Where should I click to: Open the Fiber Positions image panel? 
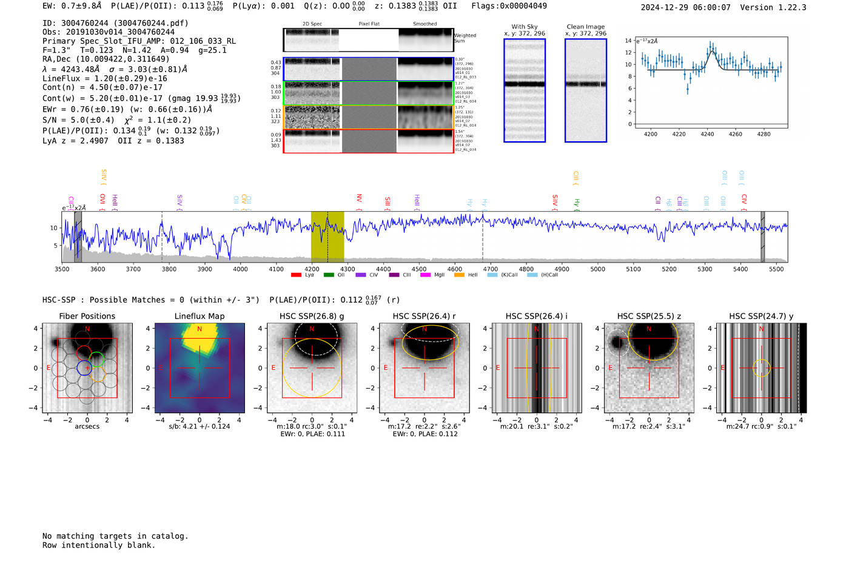tap(87, 368)
